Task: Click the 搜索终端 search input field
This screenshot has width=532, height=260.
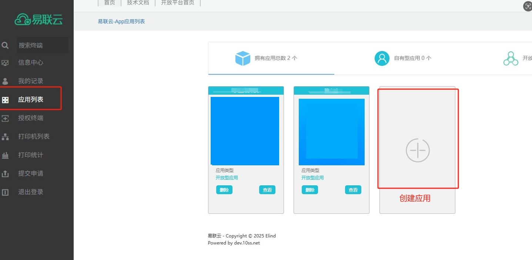Action: tap(43, 45)
